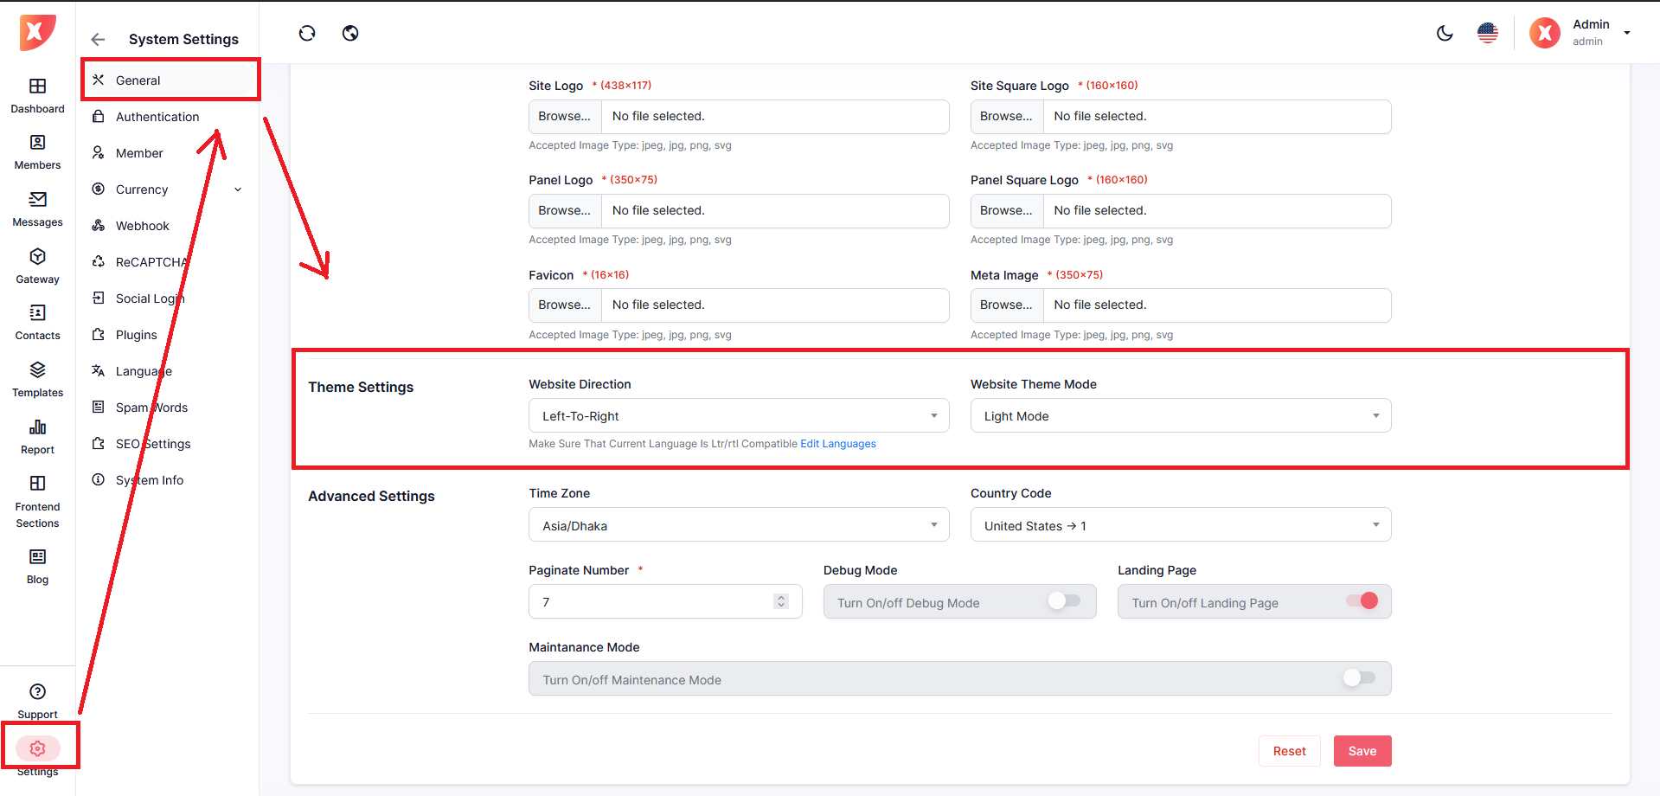The height and width of the screenshot is (796, 1660).
Task: Click the globe icon in top bar
Action: pos(350,34)
